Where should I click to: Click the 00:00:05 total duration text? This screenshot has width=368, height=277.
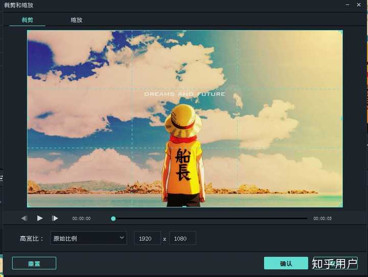click(323, 218)
